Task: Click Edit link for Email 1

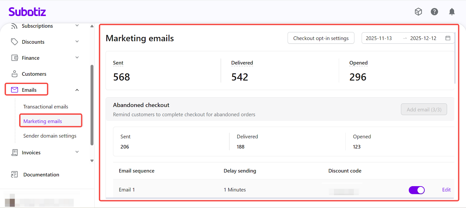Action: [446, 190]
